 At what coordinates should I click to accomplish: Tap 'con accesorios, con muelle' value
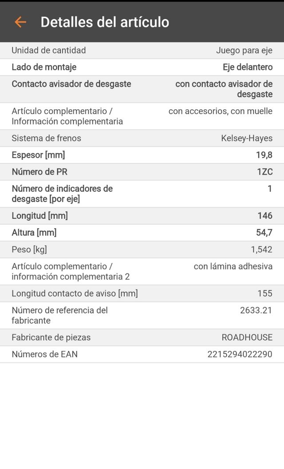pos(220,111)
